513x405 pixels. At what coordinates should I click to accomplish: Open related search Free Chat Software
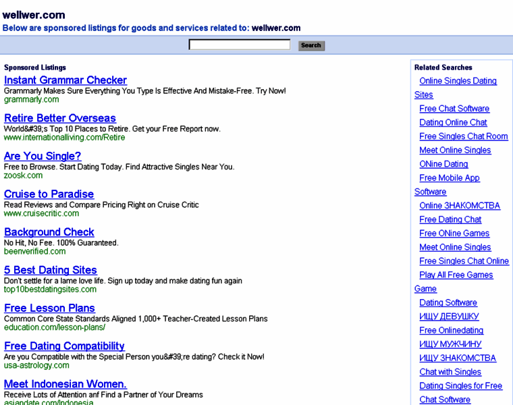click(x=454, y=109)
